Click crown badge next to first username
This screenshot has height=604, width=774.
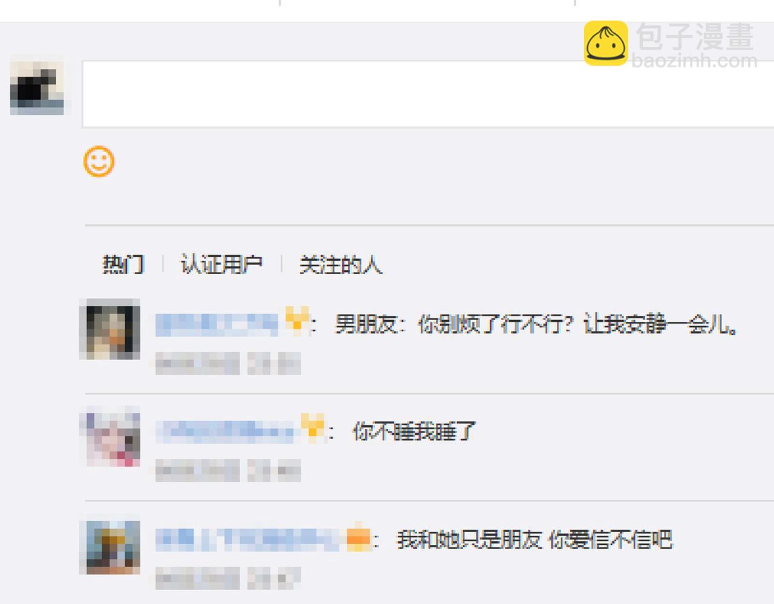(296, 320)
